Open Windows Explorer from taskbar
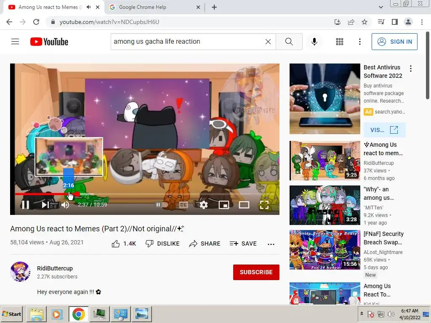This screenshot has width=431, height=323. (x=37, y=314)
